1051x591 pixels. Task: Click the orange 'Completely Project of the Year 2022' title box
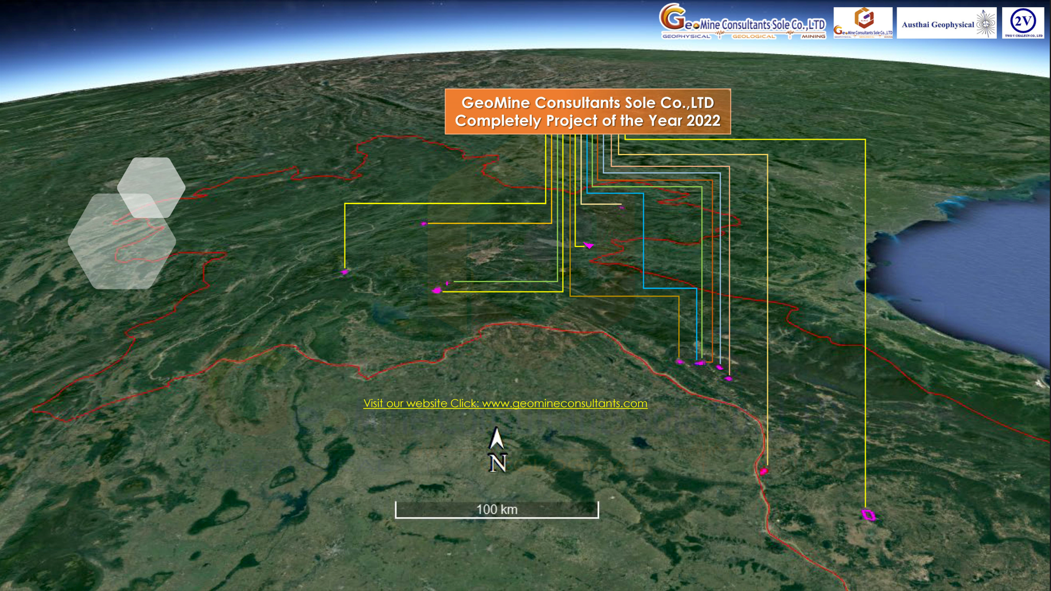point(587,111)
